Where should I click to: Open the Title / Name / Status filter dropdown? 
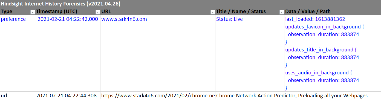282,12
